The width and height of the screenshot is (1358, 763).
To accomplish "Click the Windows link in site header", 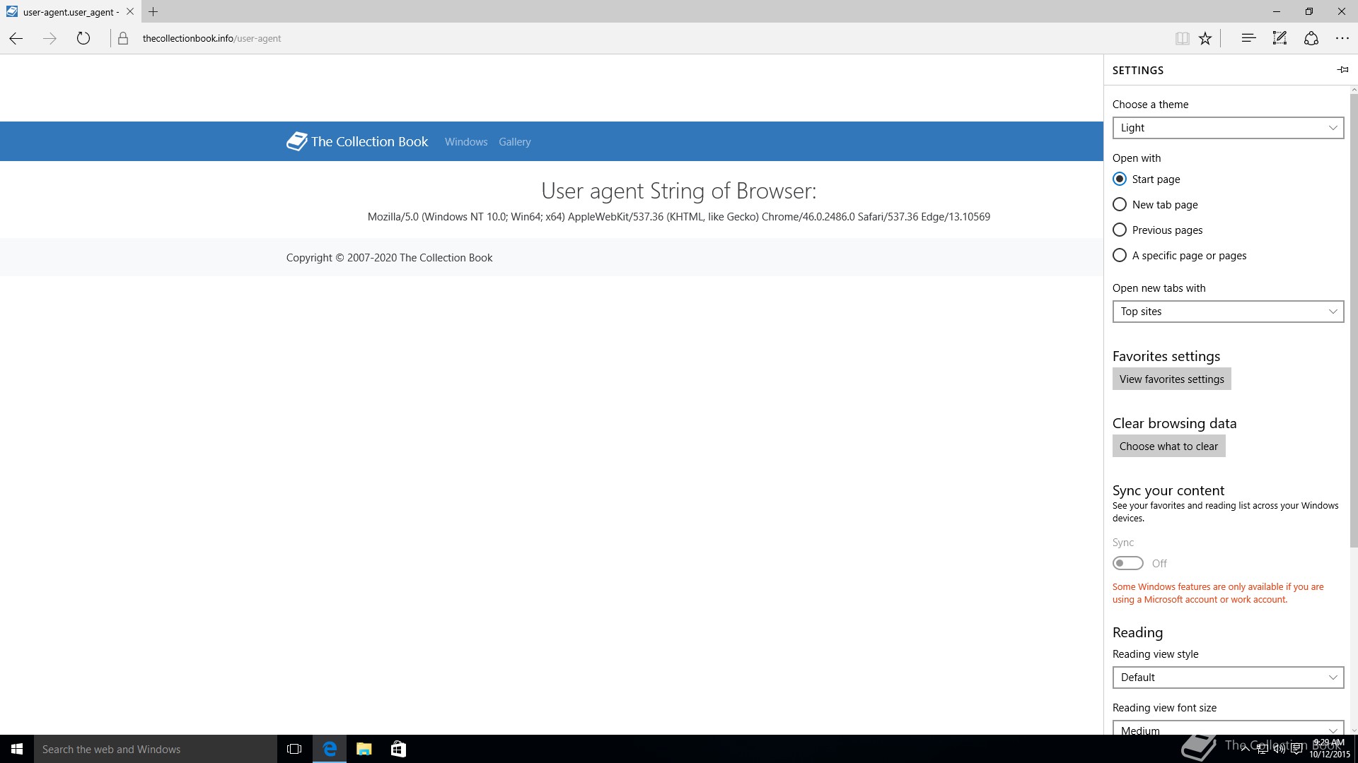I will click(x=465, y=142).
